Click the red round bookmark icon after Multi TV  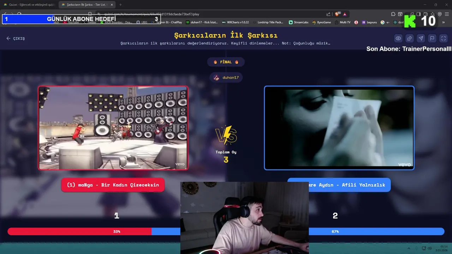(356, 22)
